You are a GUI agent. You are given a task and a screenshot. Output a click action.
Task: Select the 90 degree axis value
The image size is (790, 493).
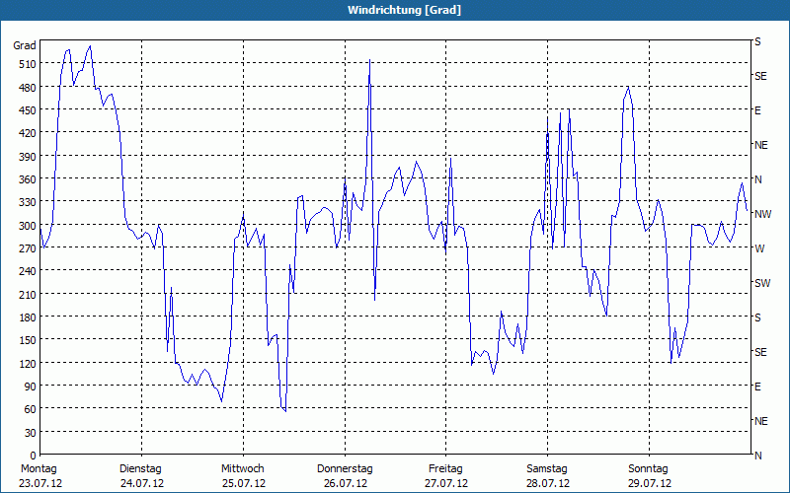[x=31, y=387]
